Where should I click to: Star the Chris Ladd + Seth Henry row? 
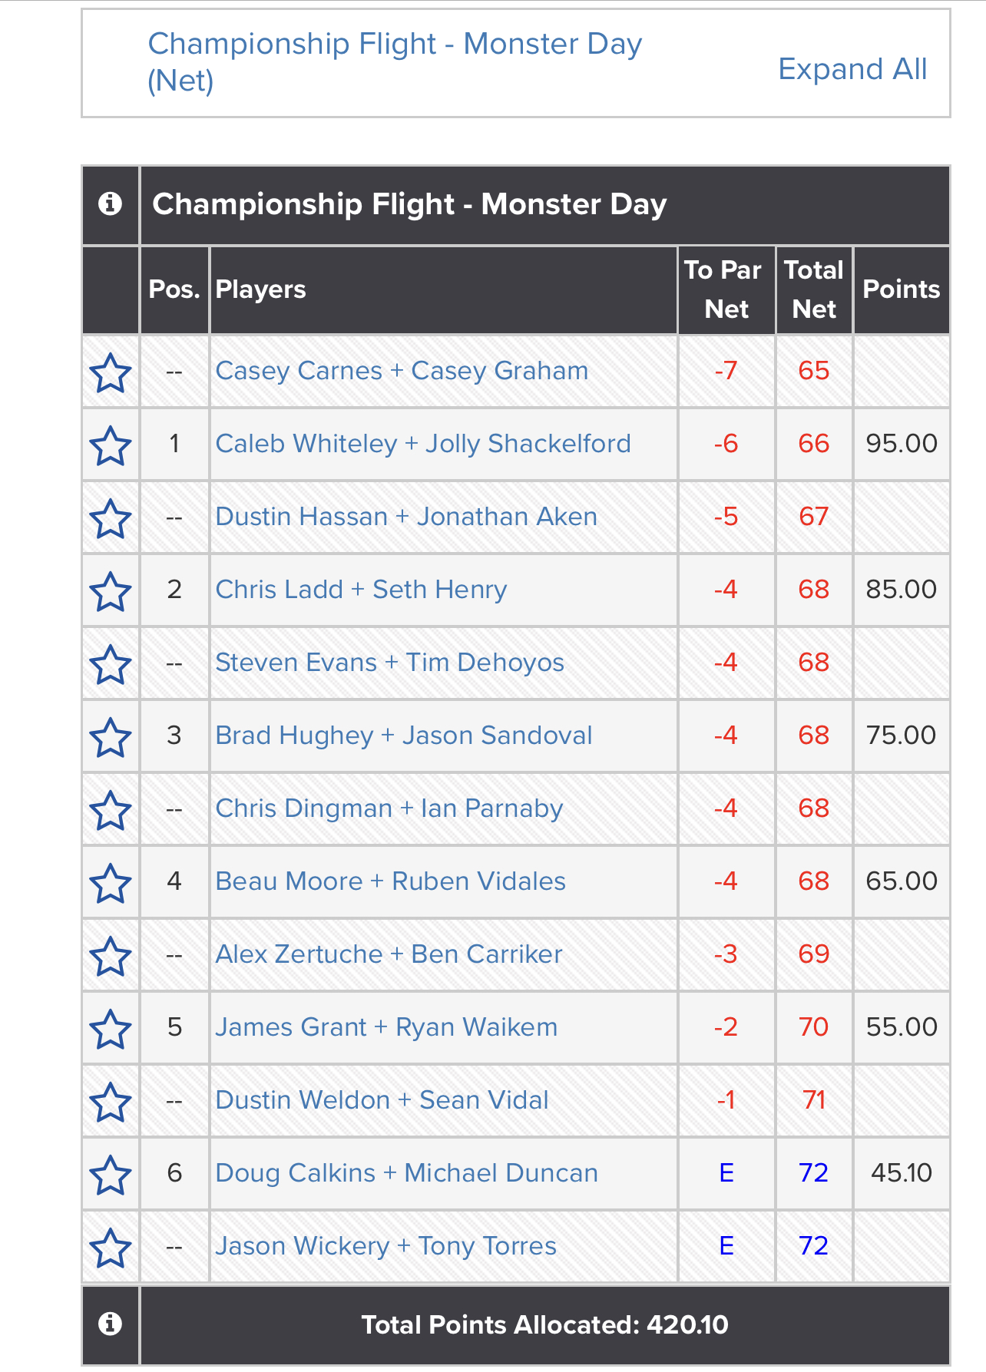pos(111,591)
